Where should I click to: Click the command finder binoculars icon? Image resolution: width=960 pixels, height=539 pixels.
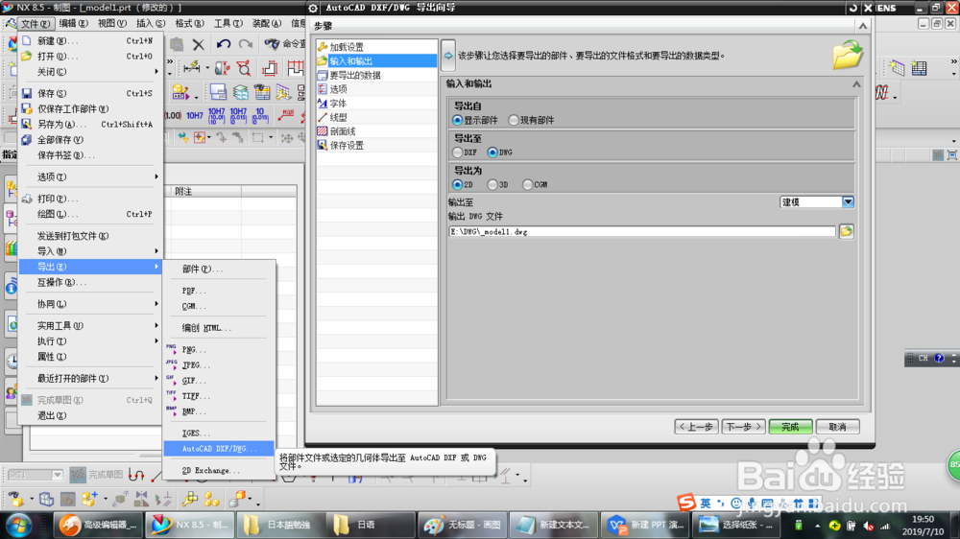pos(272,44)
